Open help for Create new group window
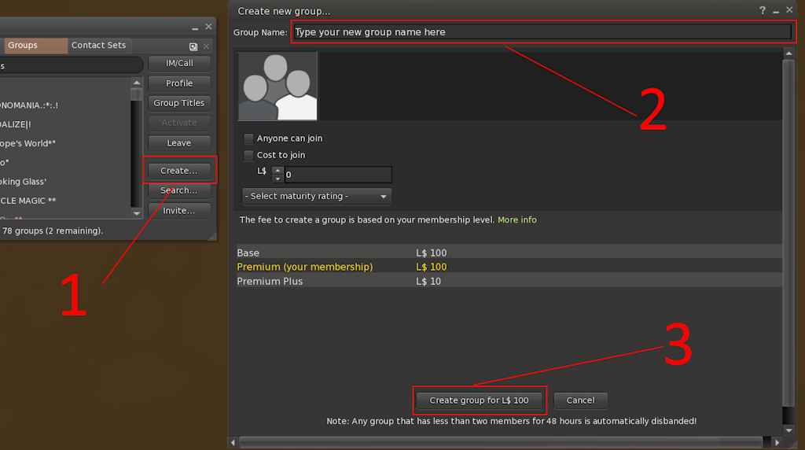Viewport: 805px width, 450px height. coord(762,10)
